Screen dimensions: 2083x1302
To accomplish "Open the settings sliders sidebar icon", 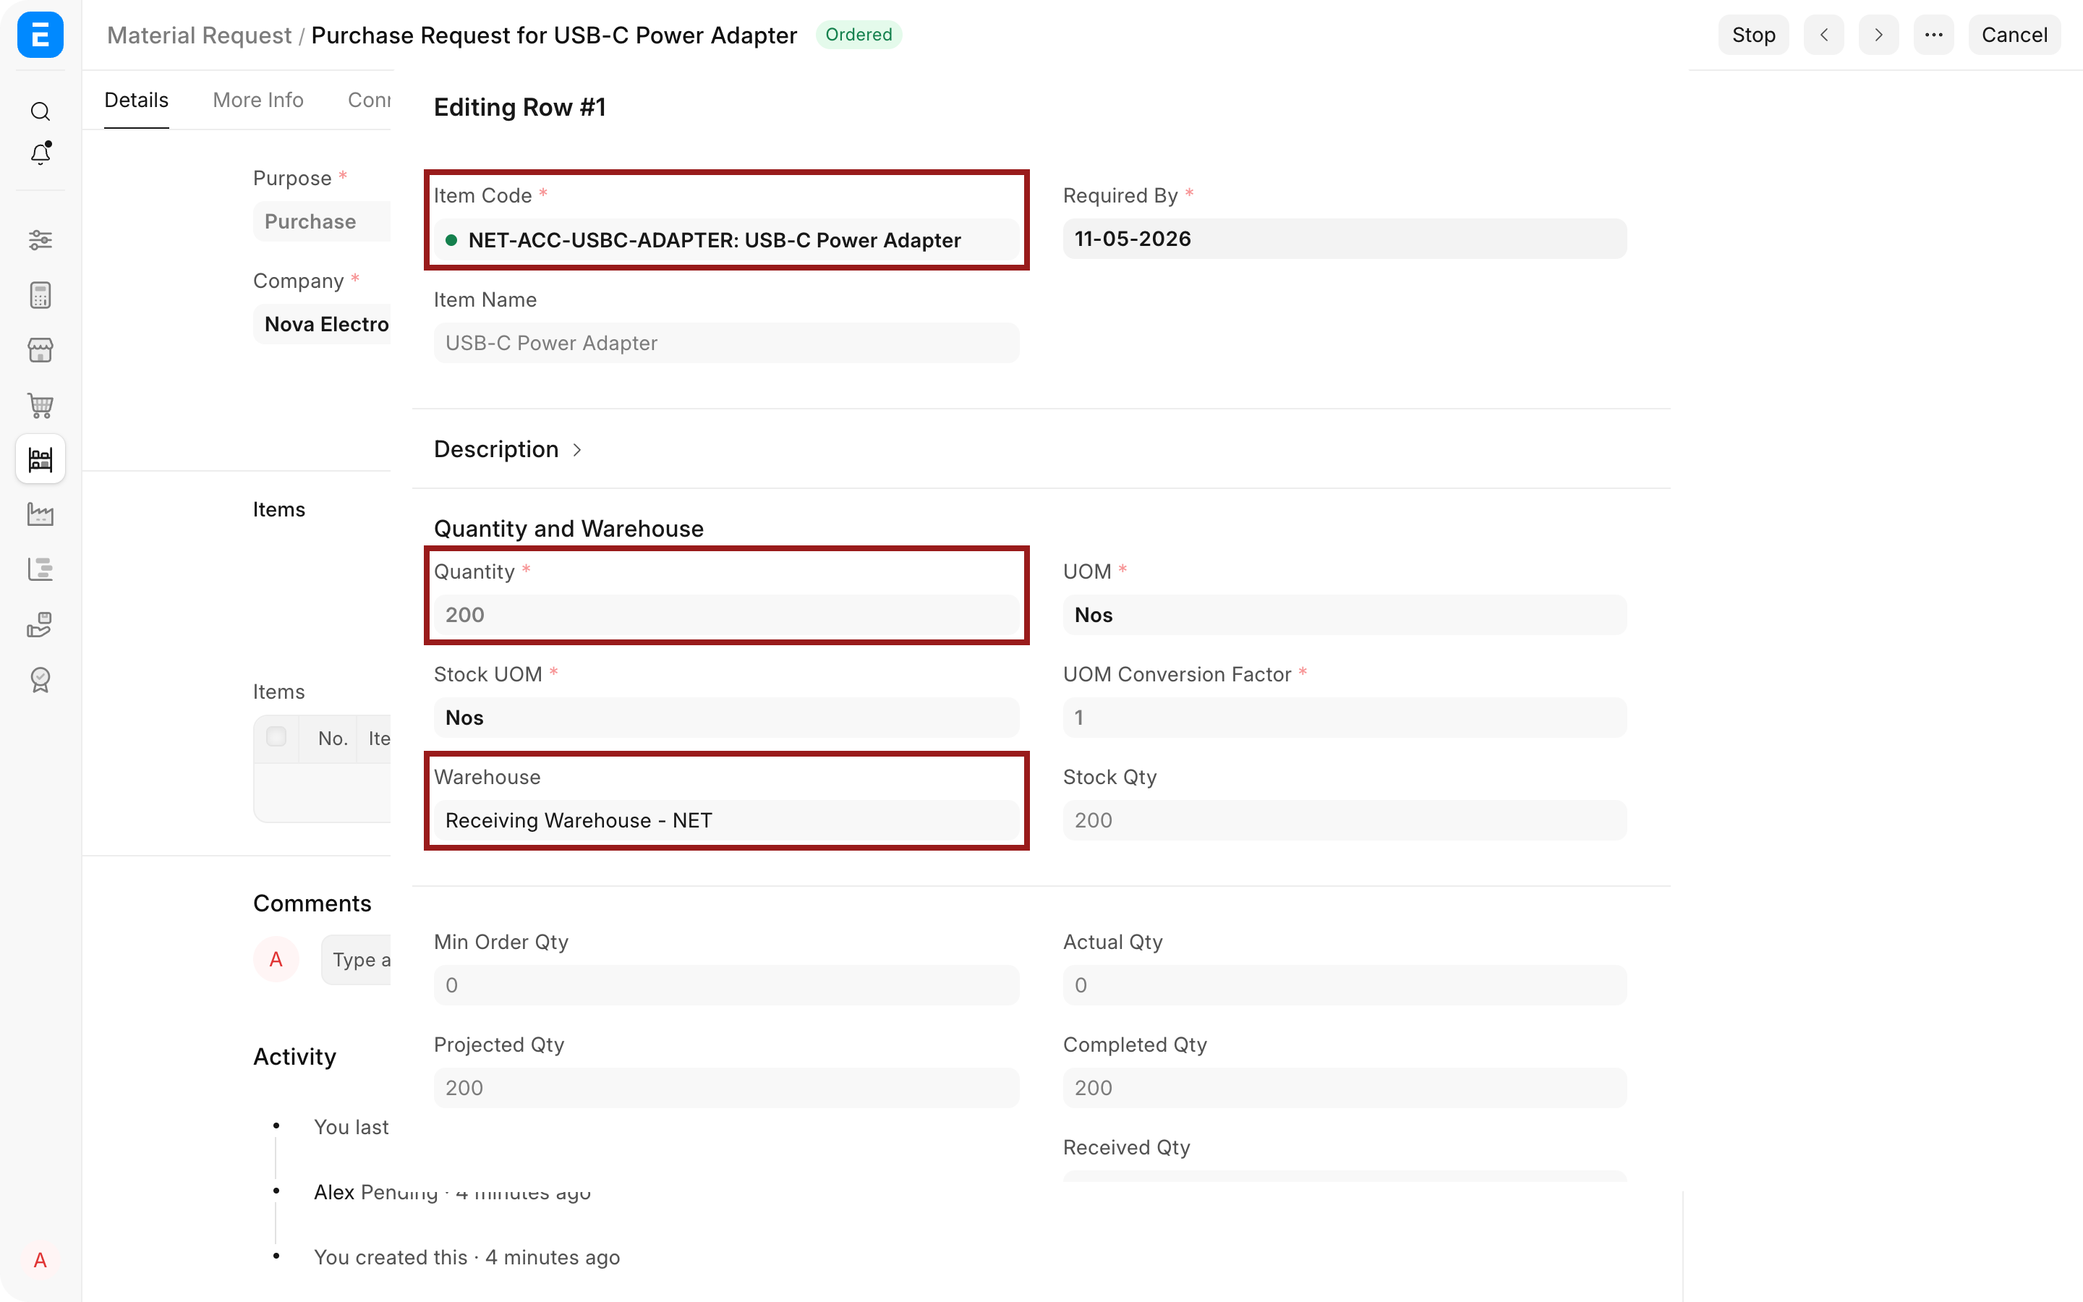I will (x=40, y=239).
